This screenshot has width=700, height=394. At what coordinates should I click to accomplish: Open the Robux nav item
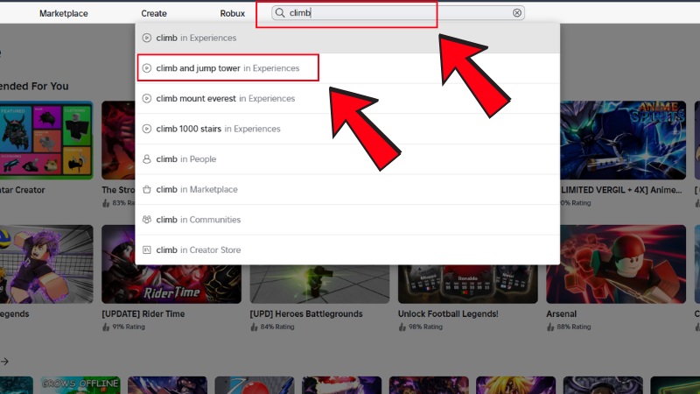click(x=233, y=13)
